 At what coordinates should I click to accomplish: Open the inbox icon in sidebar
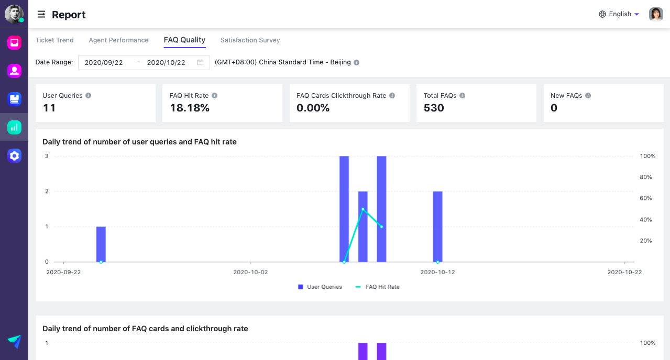tap(14, 43)
